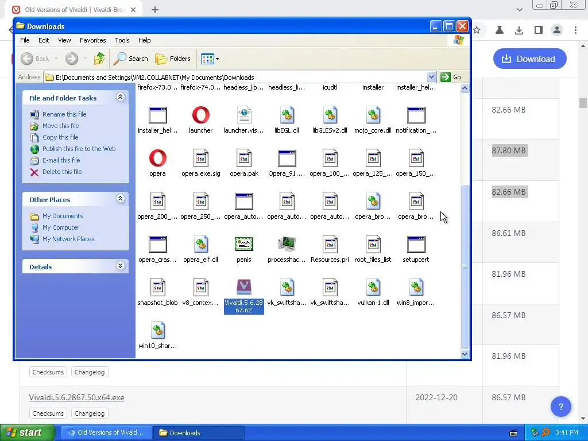This screenshot has width=588, height=441.
Task: Open the View menu
Action: click(x=64, y=40)
